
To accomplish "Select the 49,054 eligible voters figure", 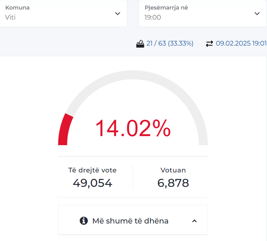I will (x=92, y=183).
